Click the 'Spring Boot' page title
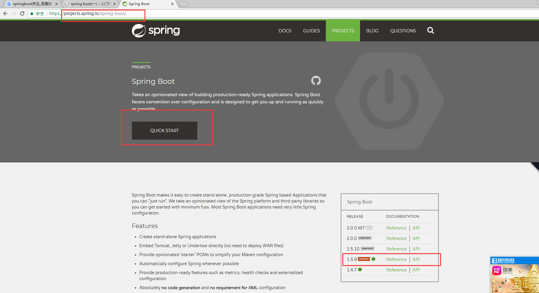The width and height of the screenshot is (539, 293). 153,81
